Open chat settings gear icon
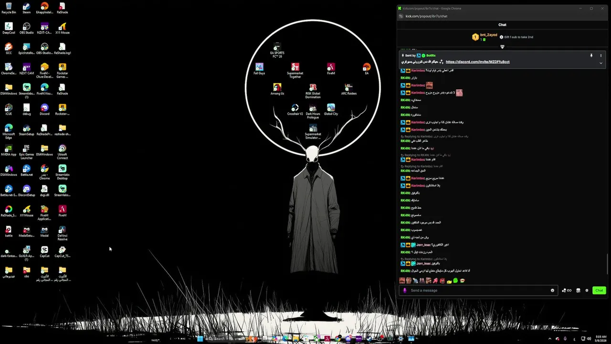 coord(587,290)
